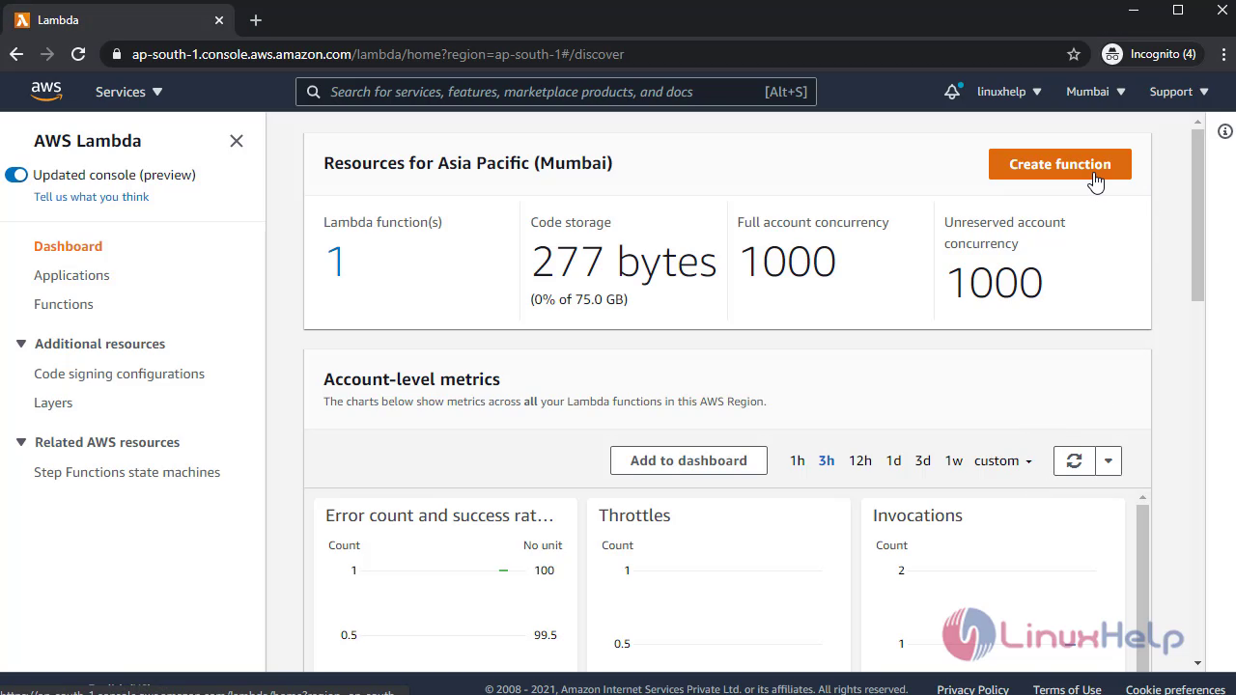This screenshot has height=695, width=1236.
Task: Open Step Functions state machines
Action: coord(127,472)
